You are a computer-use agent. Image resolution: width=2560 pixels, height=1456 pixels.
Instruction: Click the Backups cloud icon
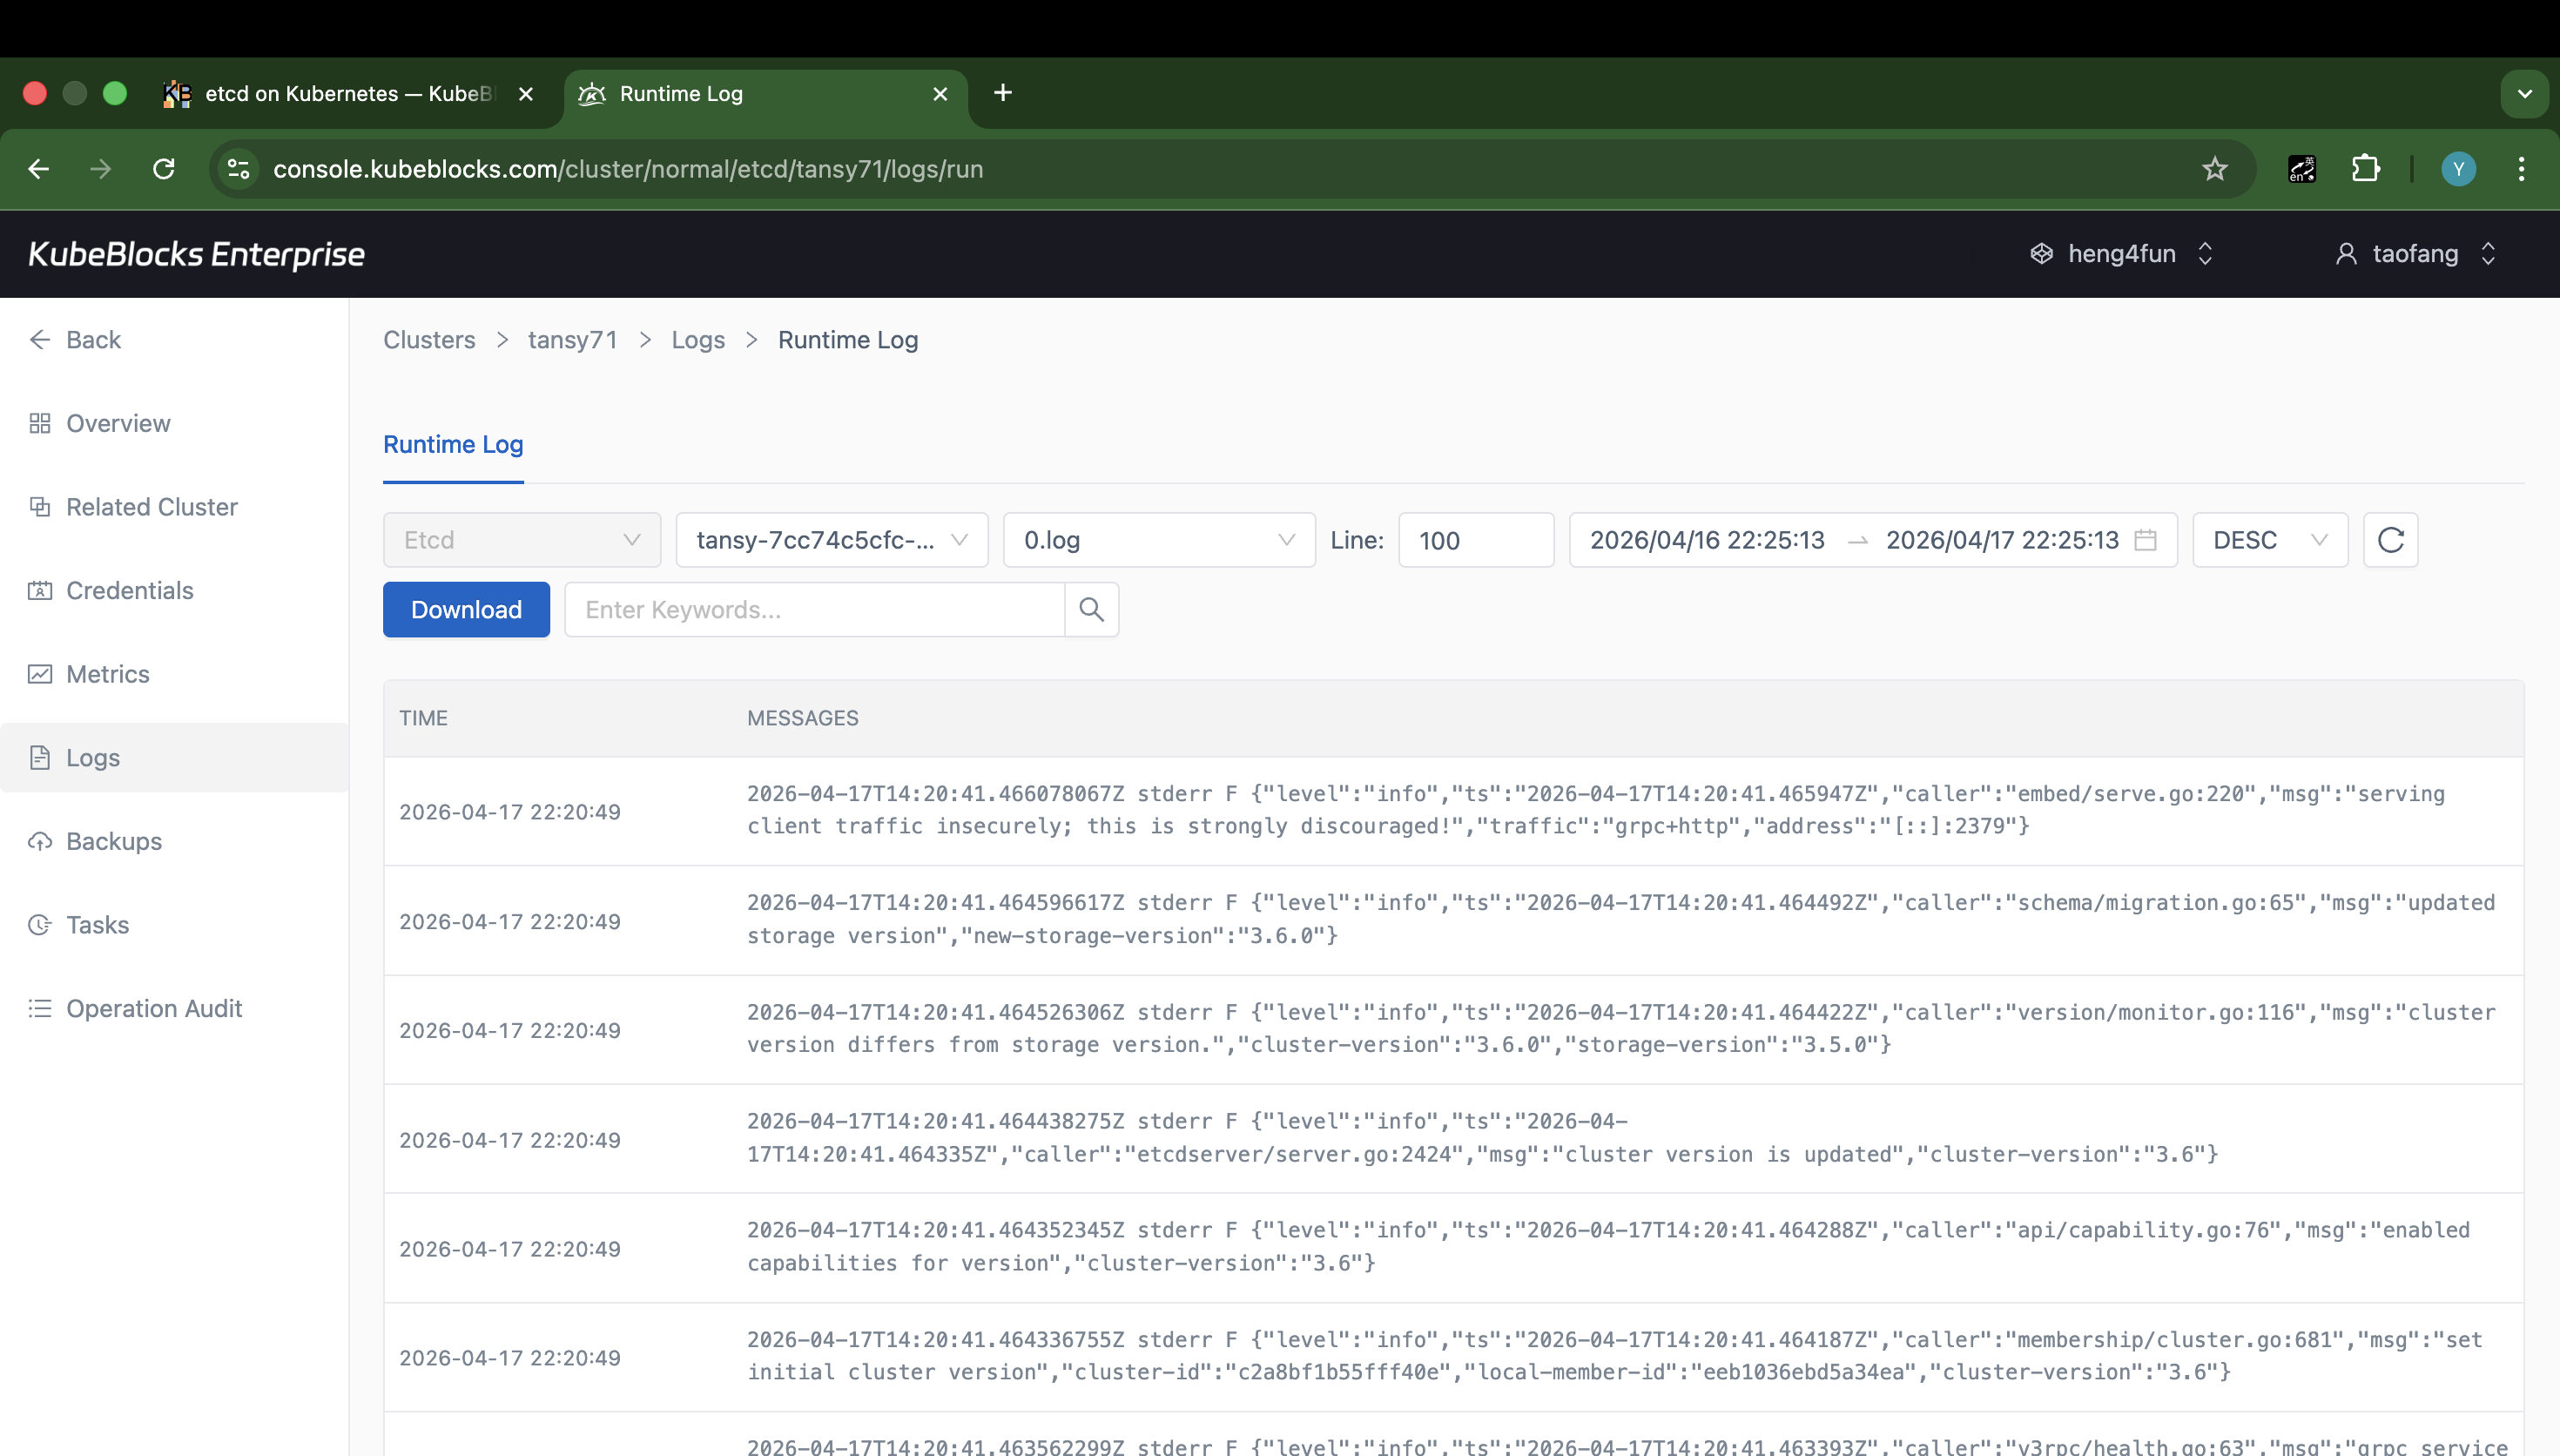point(40,841)
